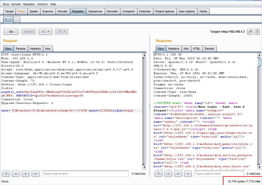Click the user= payload line
This screenshot has width=262, height=185.
tap(67, 111)
